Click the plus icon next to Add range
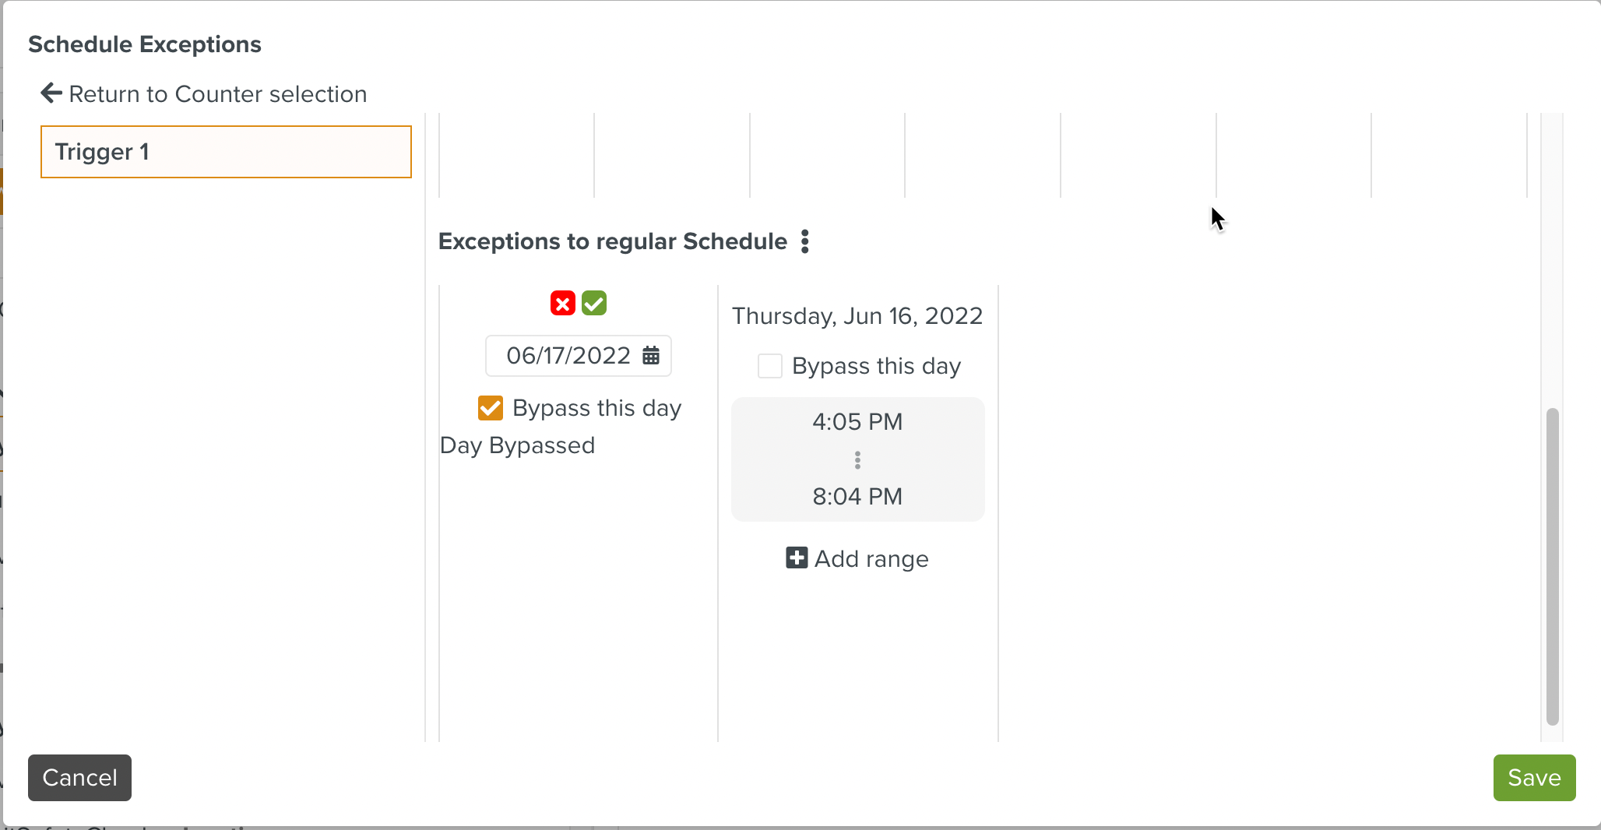Viewport: 1601px width, 830px height. [796, 558]
